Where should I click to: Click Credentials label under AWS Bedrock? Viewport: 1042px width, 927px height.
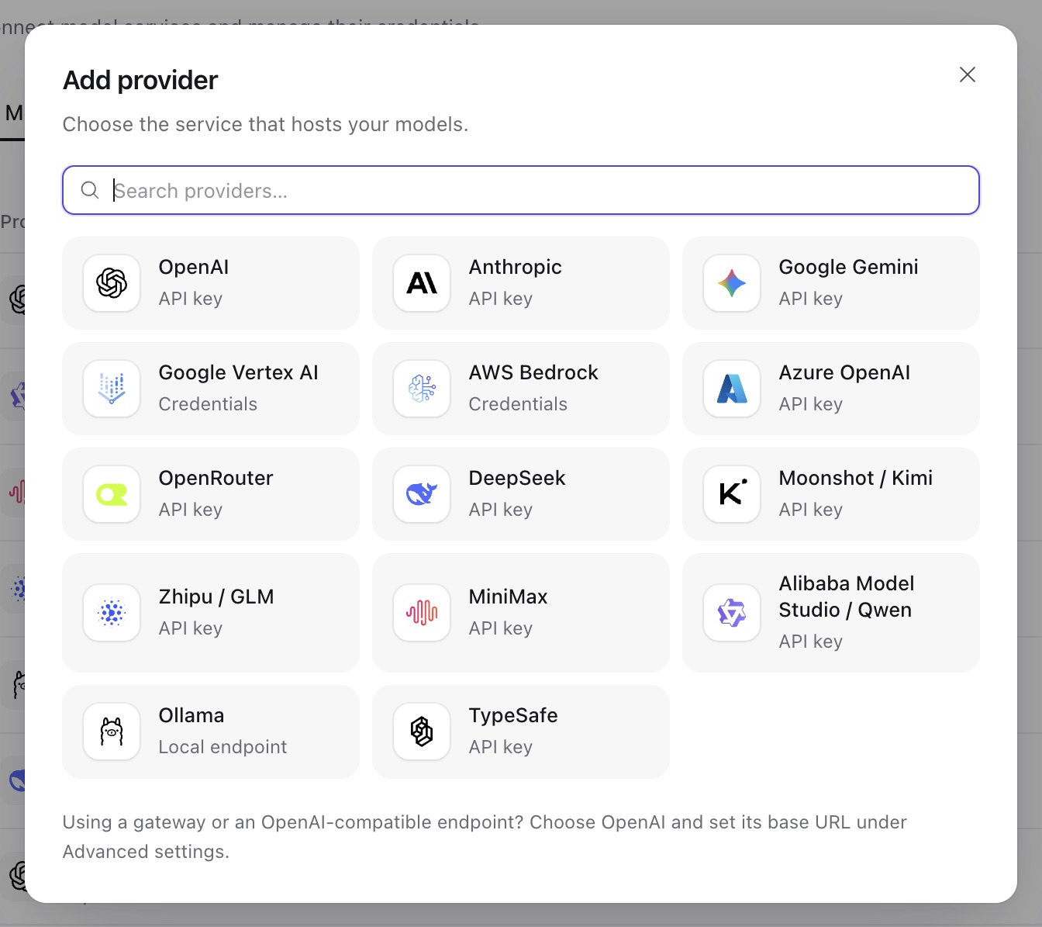point(518,404)
